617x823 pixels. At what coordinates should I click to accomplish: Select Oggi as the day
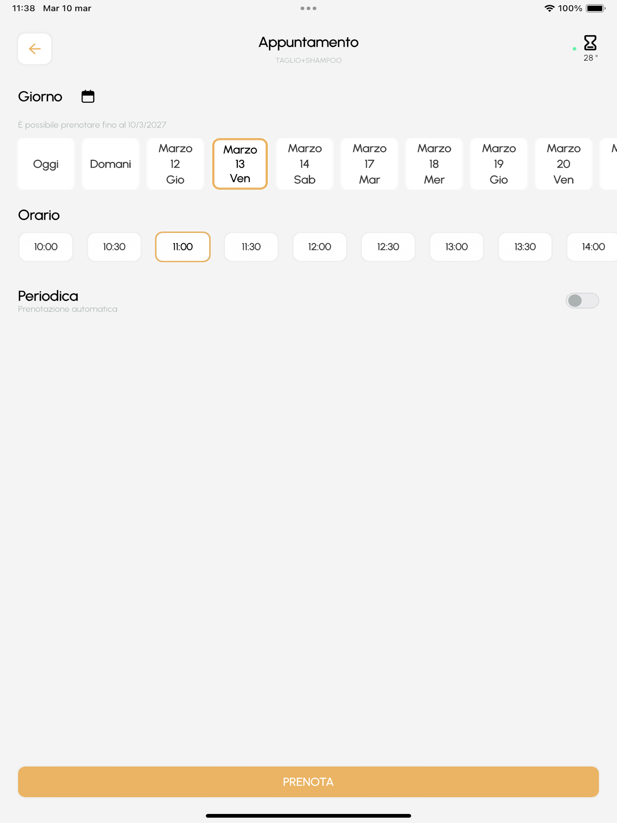coord(46,164)
